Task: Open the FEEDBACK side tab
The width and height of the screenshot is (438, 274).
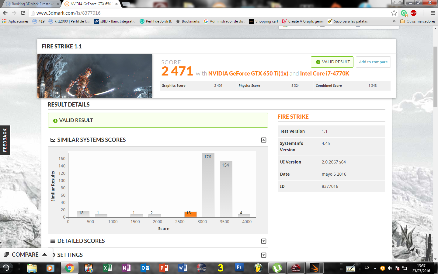Action: click(5, 140)
